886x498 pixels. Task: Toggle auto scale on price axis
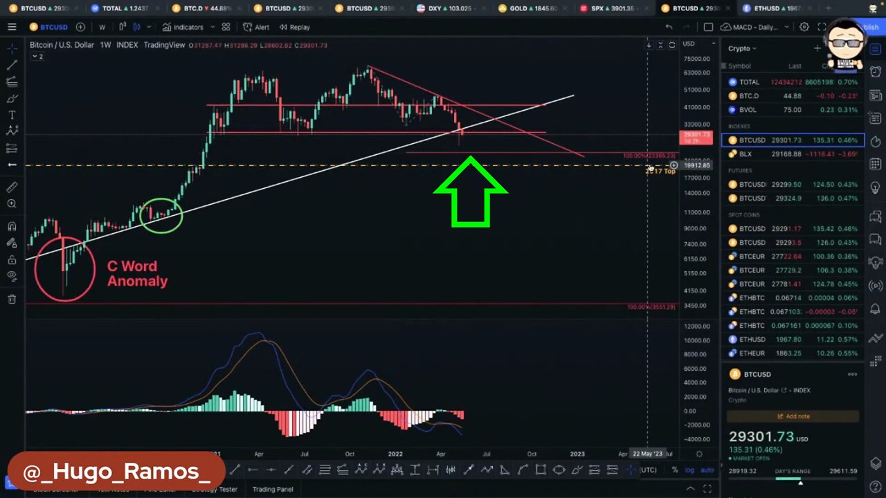point(707,470)
